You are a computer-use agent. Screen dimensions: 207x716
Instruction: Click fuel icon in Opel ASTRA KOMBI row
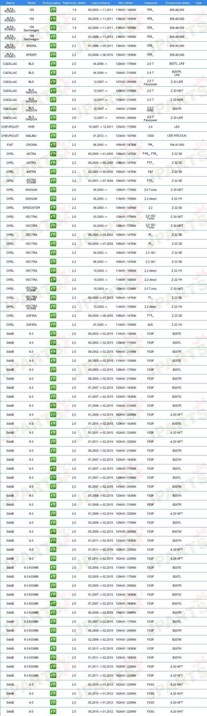coord(53,181)
